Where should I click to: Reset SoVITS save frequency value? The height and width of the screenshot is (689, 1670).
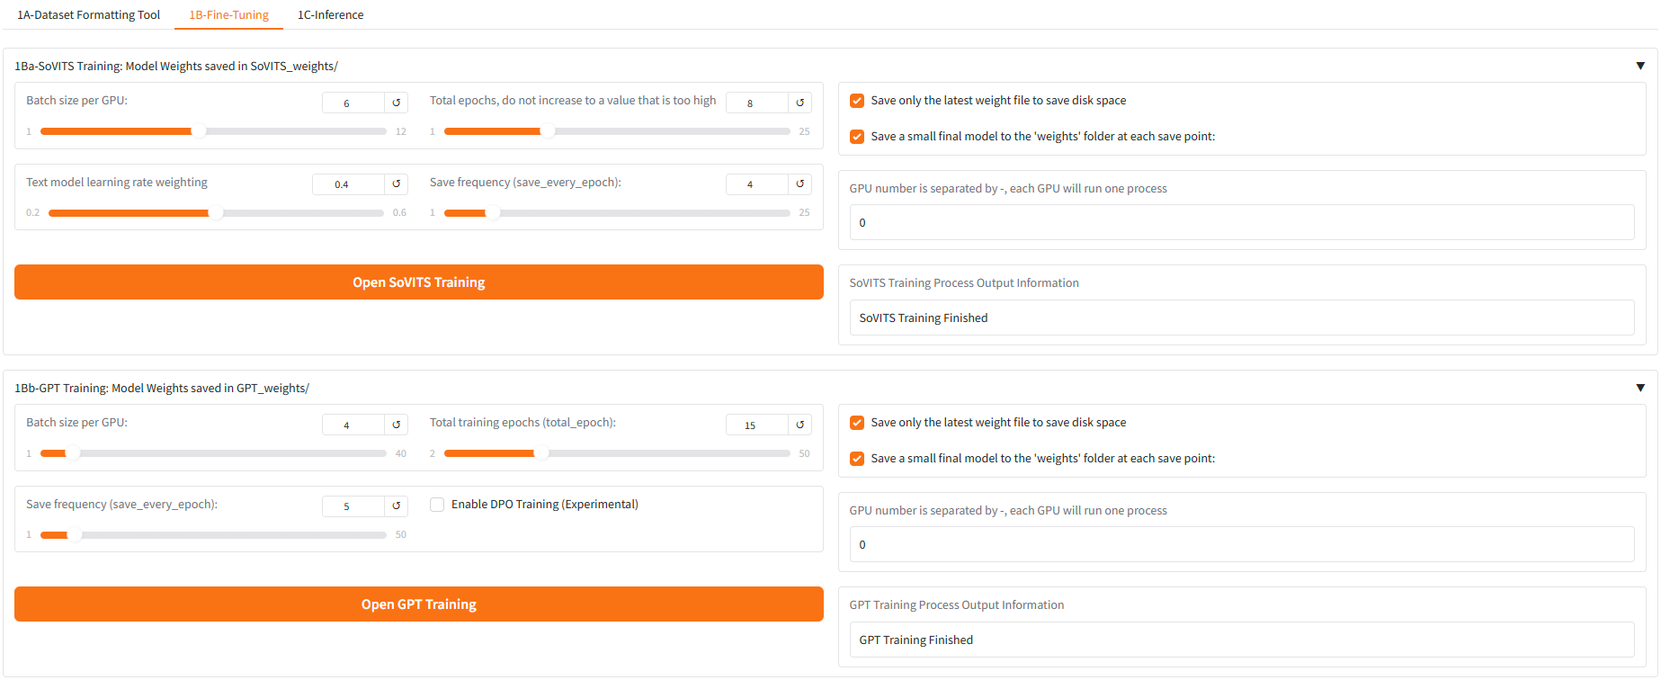click(x=800, y=184)
